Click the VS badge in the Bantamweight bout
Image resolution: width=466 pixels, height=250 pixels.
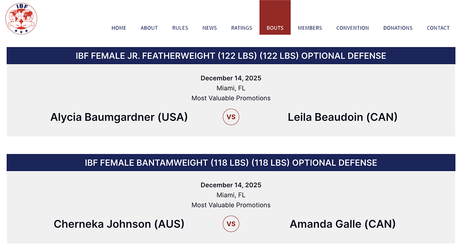tap(231, 224)
